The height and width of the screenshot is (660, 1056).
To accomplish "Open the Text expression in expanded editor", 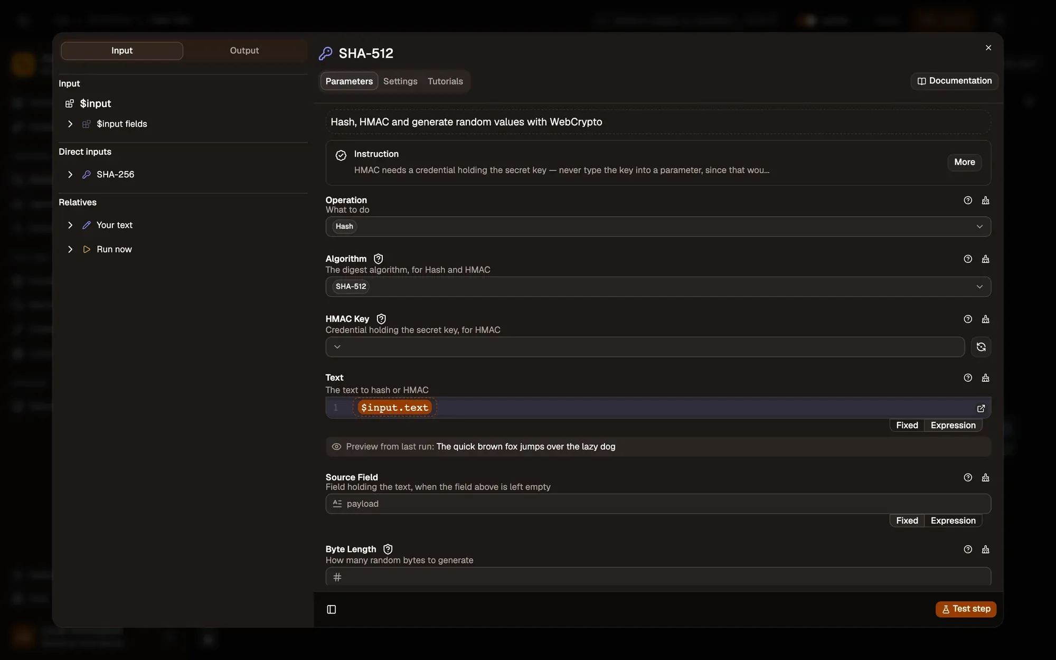I will tap(981, 408).
